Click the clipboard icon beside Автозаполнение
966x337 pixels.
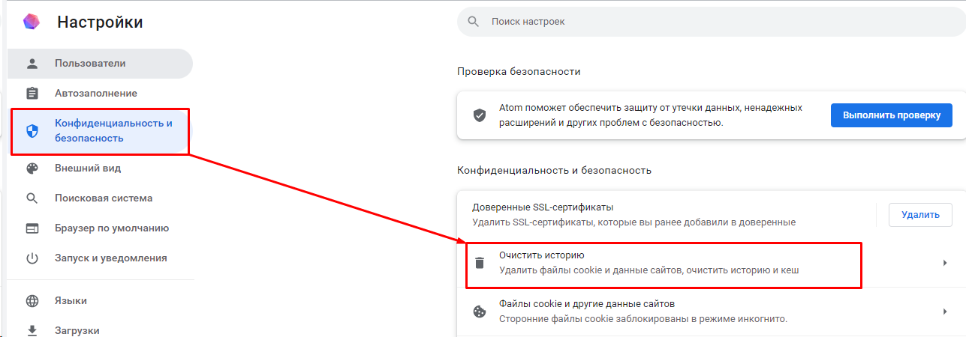click(32, 94)
